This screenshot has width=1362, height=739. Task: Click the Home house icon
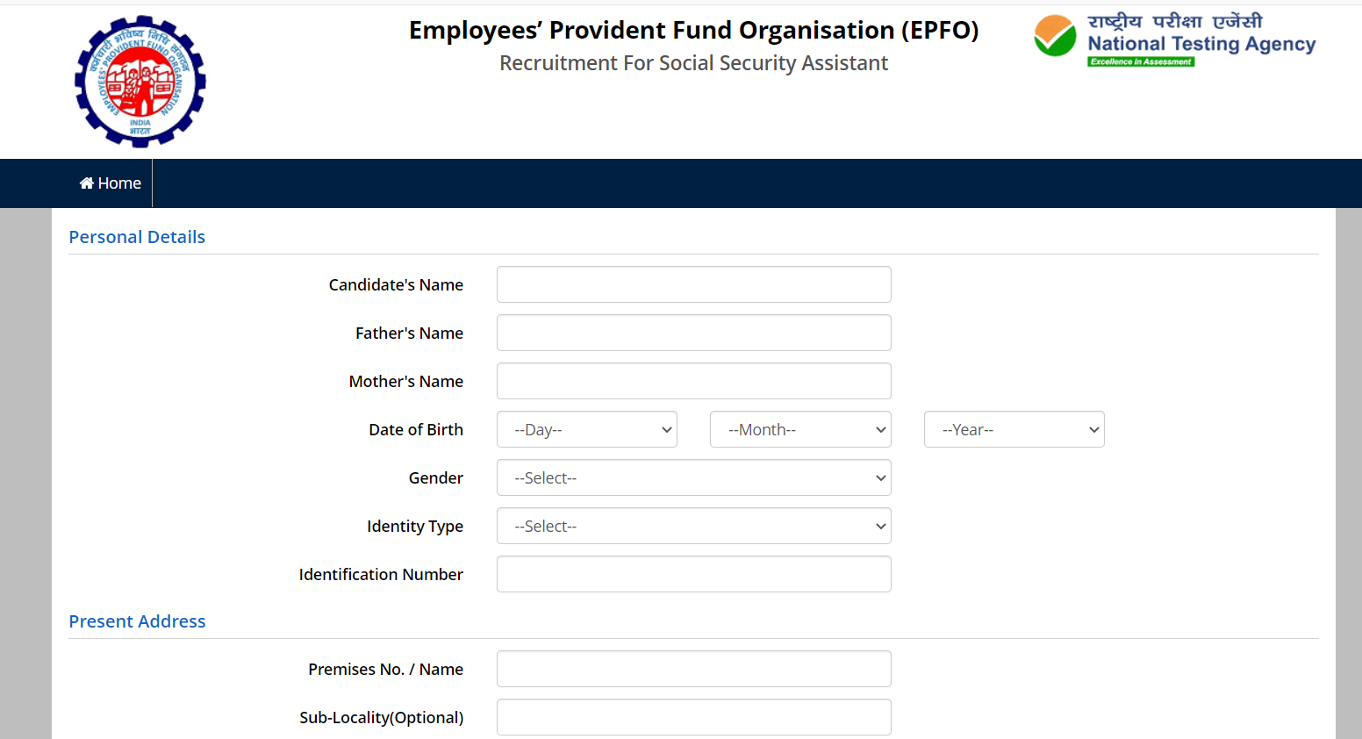point(86,183)
